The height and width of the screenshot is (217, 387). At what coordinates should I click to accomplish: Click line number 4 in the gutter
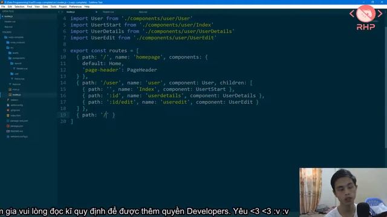tap(65, 19)
